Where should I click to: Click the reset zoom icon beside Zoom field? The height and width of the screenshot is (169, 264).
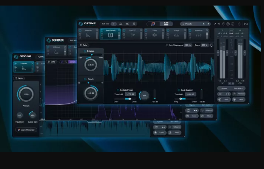point(211,45)
